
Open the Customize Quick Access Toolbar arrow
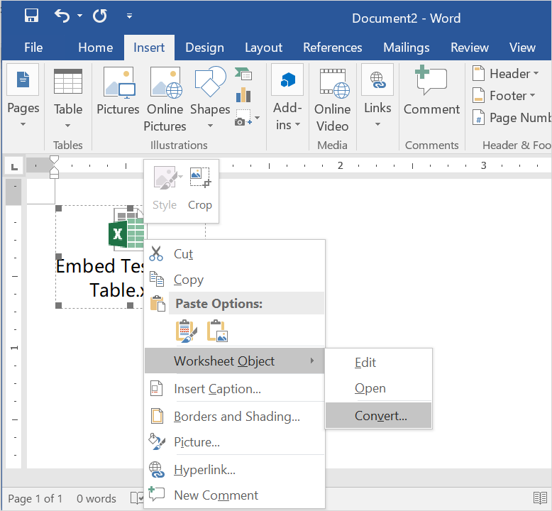(129, 16)
